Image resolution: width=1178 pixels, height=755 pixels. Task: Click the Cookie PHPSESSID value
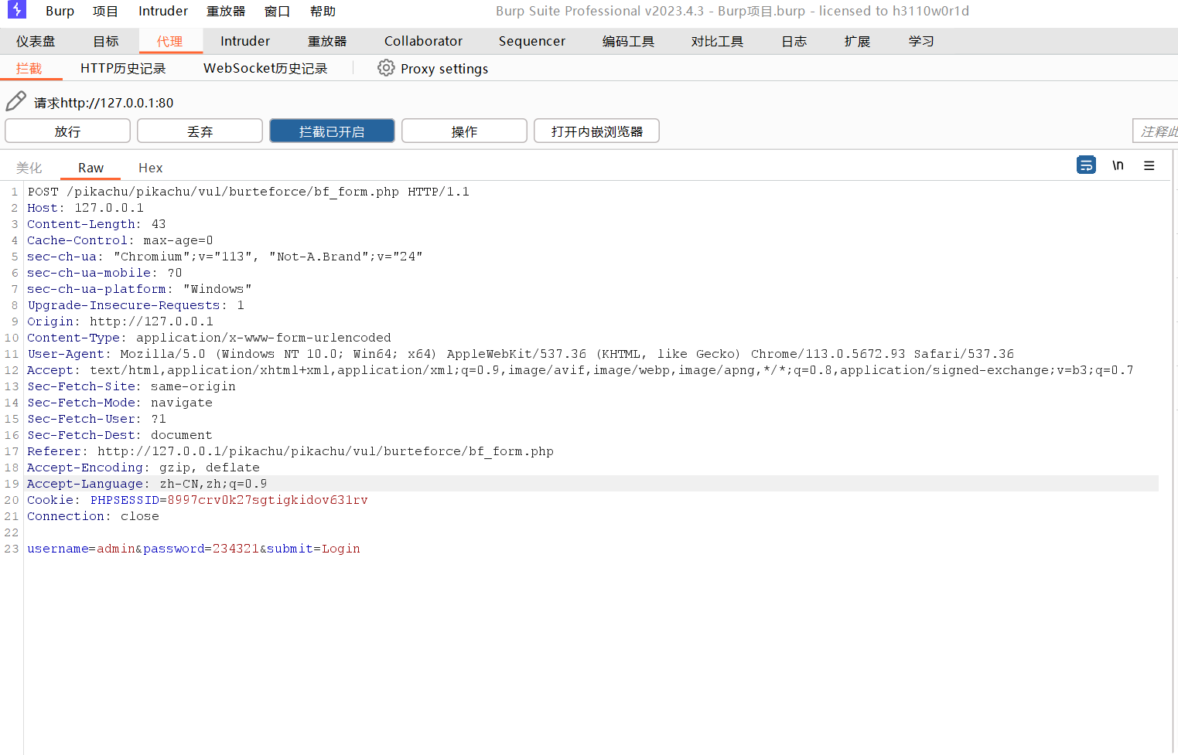pyautogui.click(x=268, y=500)
